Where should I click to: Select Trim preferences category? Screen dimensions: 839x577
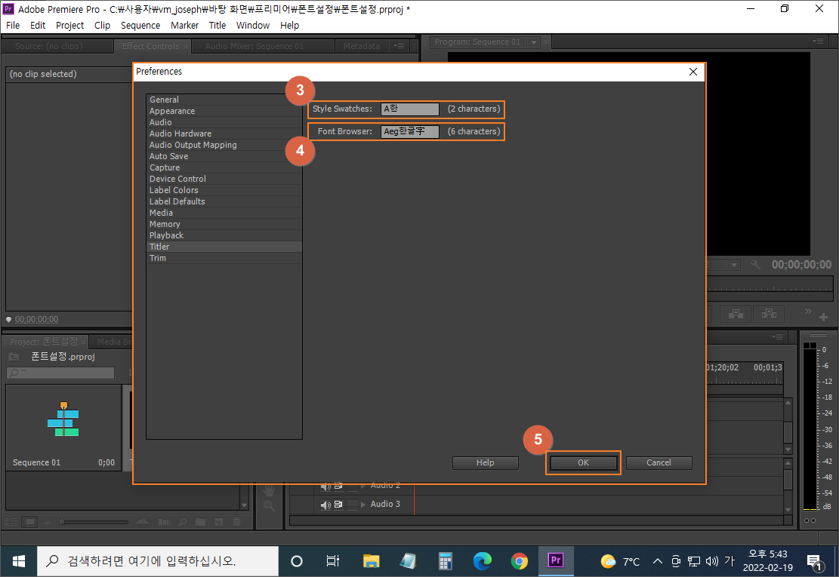click(x=224, y=257)
